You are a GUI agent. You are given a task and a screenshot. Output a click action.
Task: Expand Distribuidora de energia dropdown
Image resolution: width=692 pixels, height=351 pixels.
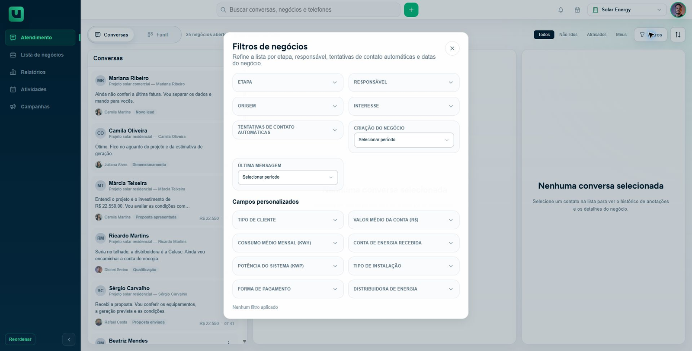pos(404,289)
